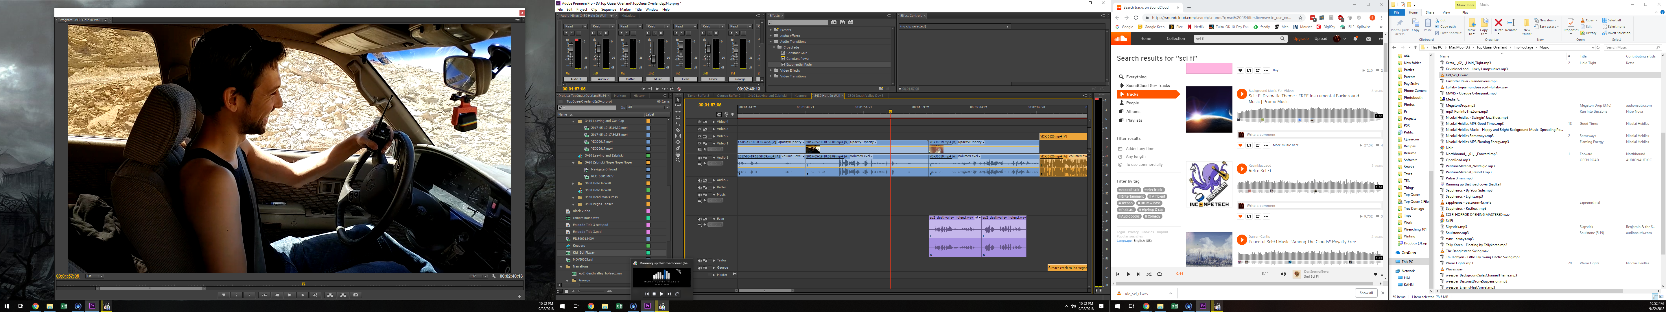Click Copy path in the Explorer ribbon
The height and width of the screenshot is (312, 1666).
tap(1446, 27)
